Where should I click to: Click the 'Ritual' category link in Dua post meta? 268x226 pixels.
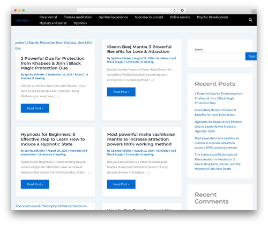click(79, 74)
